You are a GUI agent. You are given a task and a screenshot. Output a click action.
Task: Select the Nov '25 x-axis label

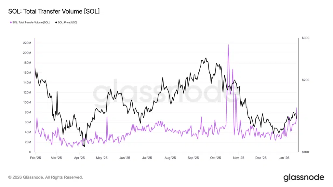[x=238, y=158]
